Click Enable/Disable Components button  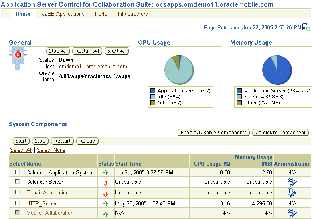[214, 133]
